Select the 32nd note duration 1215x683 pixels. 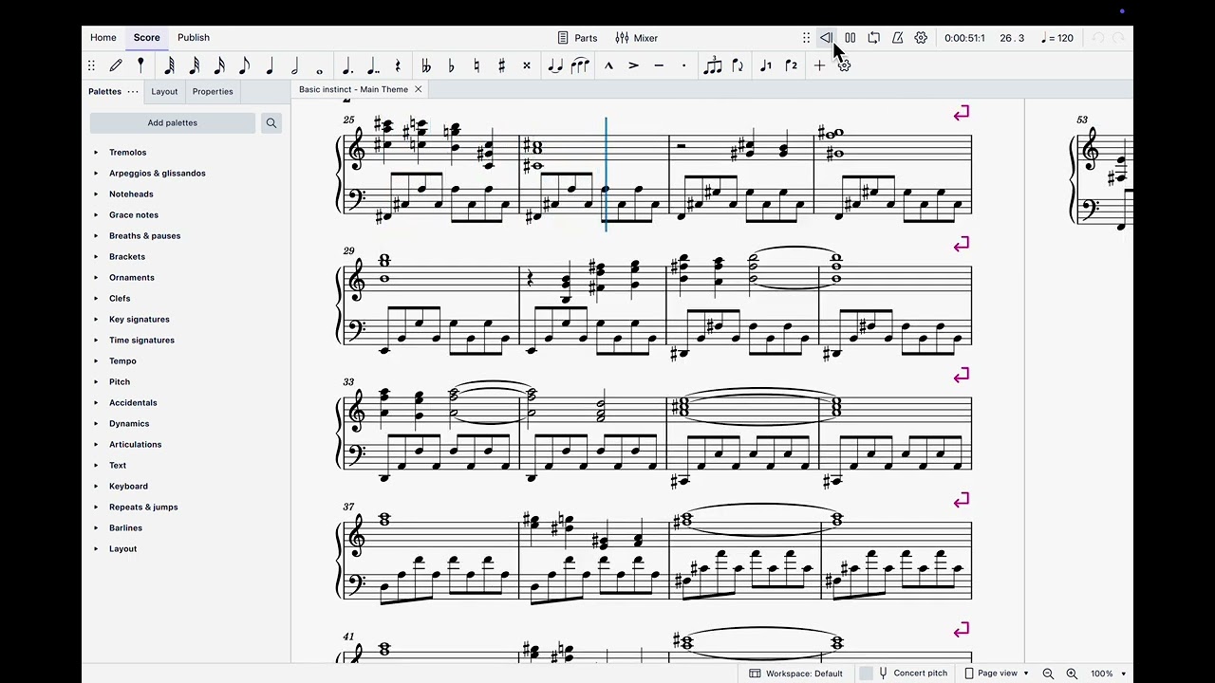(194, 65)
